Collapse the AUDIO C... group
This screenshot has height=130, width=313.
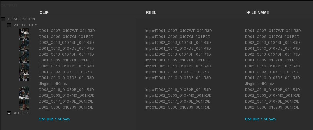point(9,113)
